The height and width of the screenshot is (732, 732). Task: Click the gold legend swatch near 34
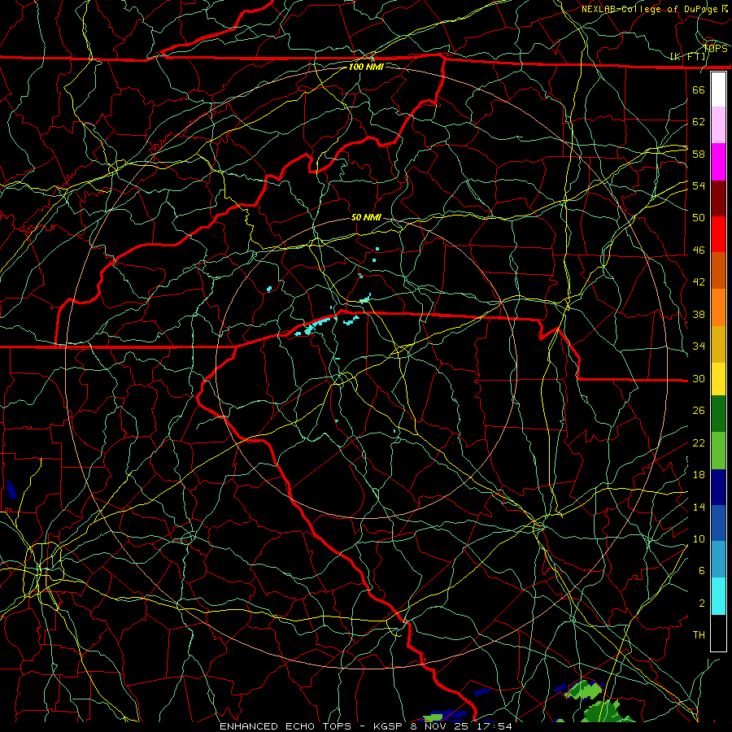(x=718, y=344)
